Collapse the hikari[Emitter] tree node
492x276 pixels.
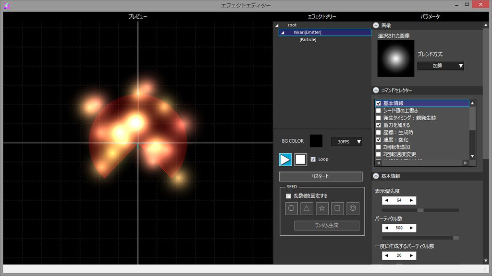point(283,33)
